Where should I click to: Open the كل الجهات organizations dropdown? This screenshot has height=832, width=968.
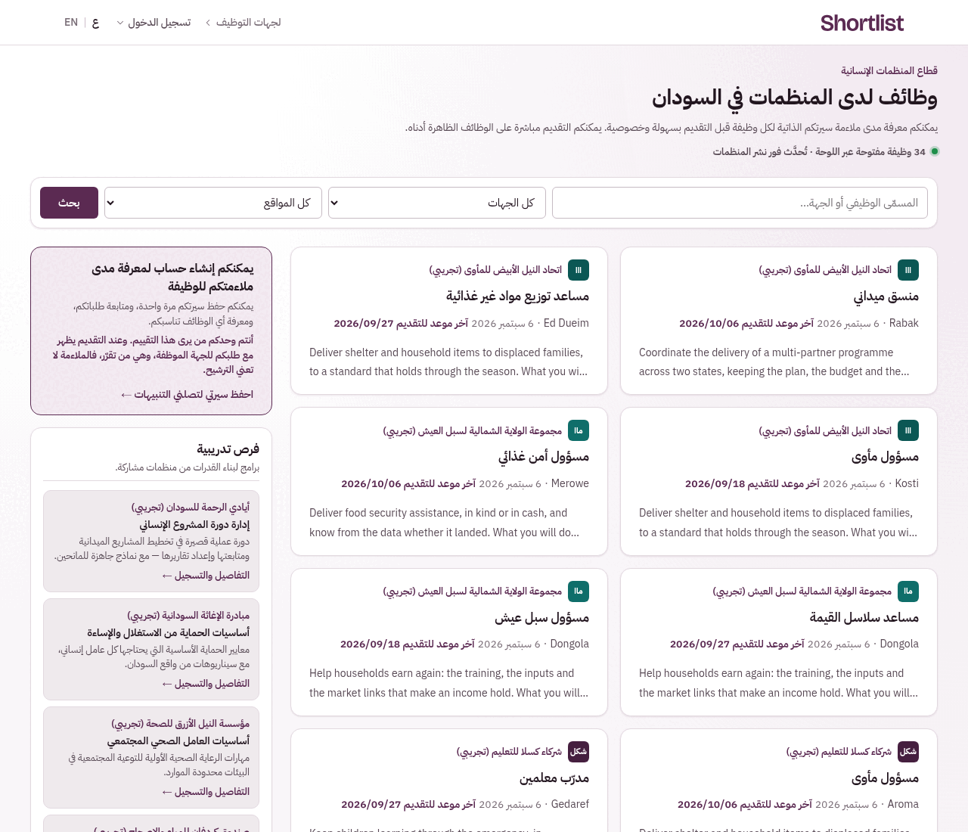click(x=437, y=203)
